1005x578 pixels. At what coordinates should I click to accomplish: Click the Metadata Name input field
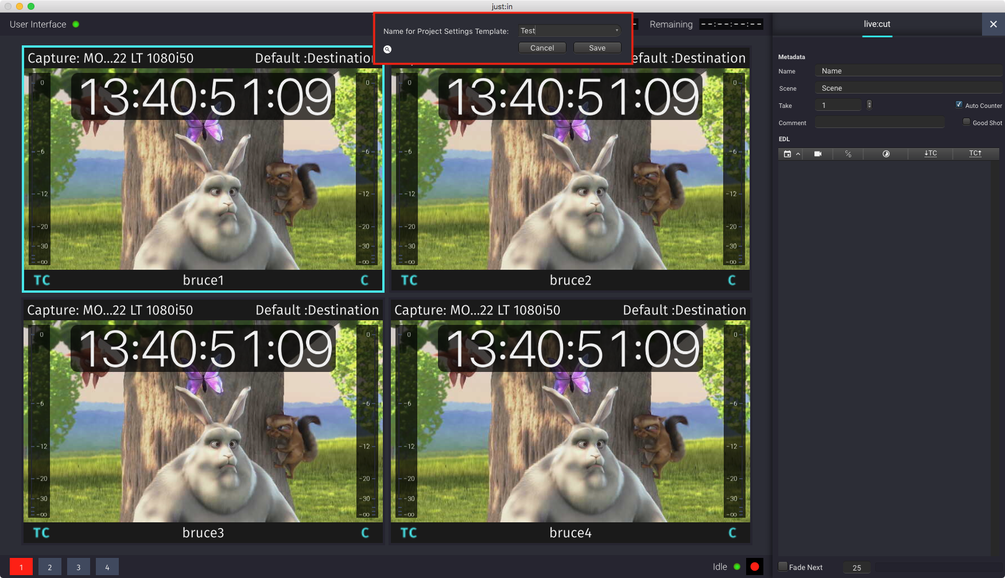[909, 71]
